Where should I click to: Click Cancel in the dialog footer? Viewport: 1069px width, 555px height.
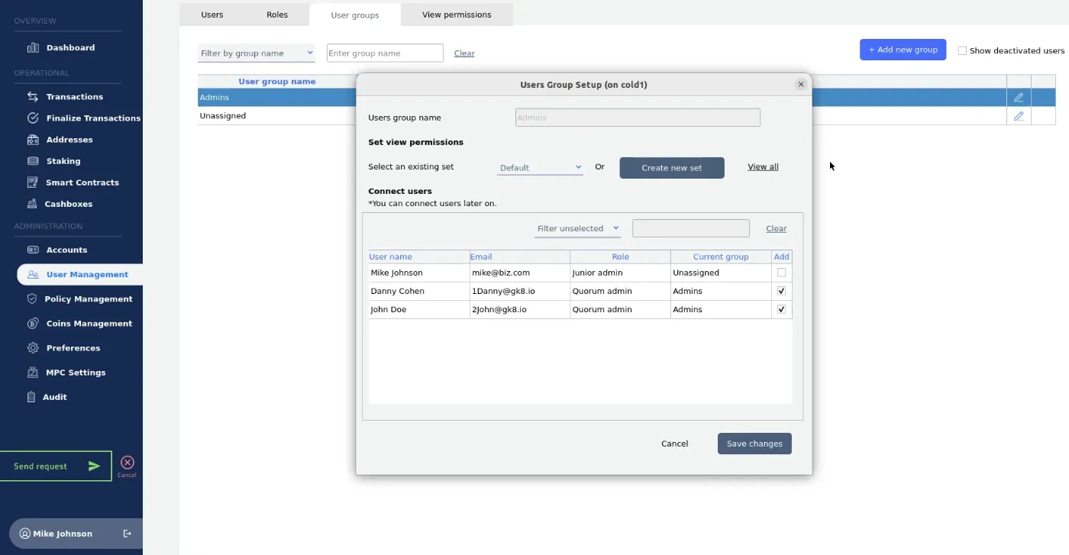(x=674, y=444)
